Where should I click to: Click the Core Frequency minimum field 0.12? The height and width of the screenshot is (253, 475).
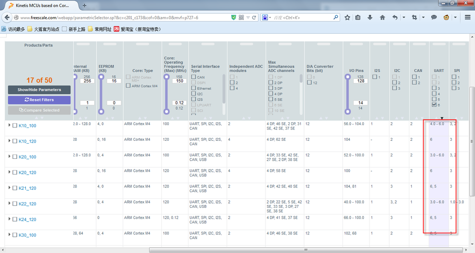tap(179, 103)
